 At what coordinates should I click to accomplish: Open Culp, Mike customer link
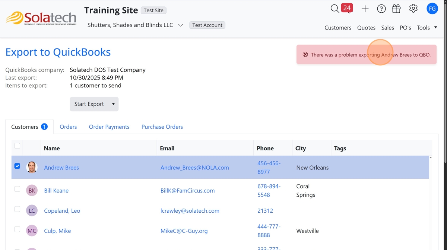click(57, 231)
